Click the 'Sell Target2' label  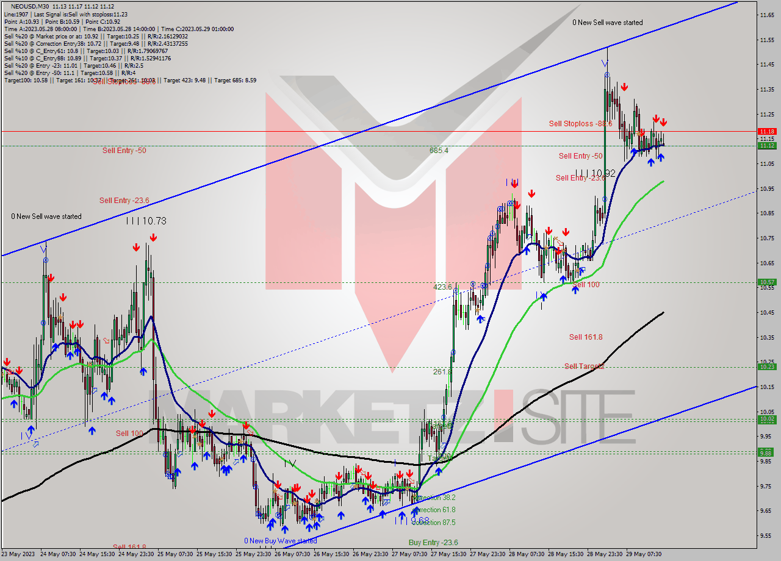tap(584, 366)
